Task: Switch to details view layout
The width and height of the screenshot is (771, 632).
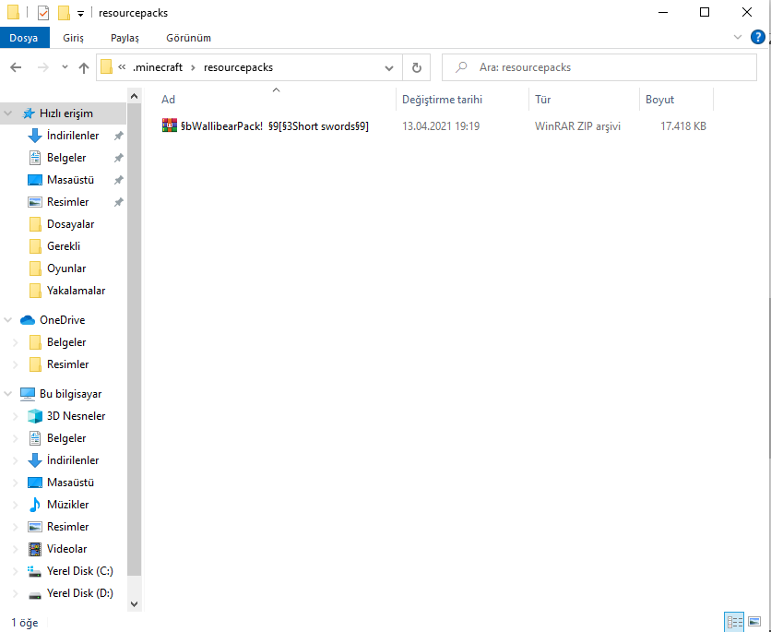Action: point(735,622)
